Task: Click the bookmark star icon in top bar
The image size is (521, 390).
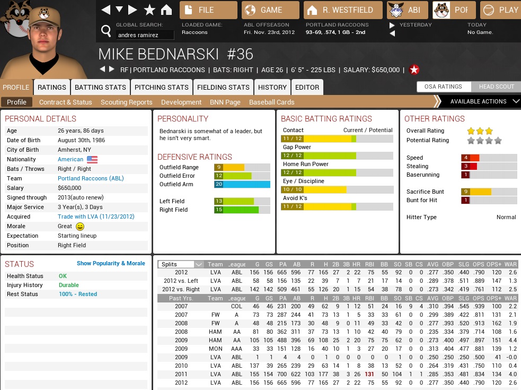Action: point(149,10)
